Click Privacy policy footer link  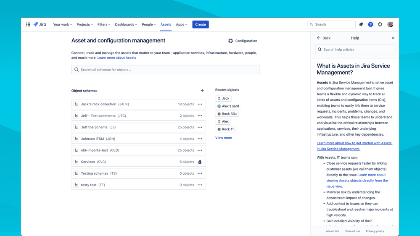point(375,231)
